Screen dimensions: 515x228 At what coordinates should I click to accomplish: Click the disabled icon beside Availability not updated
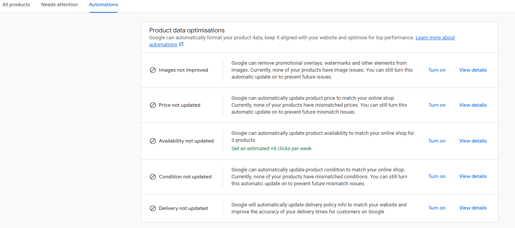coord(153,141)
